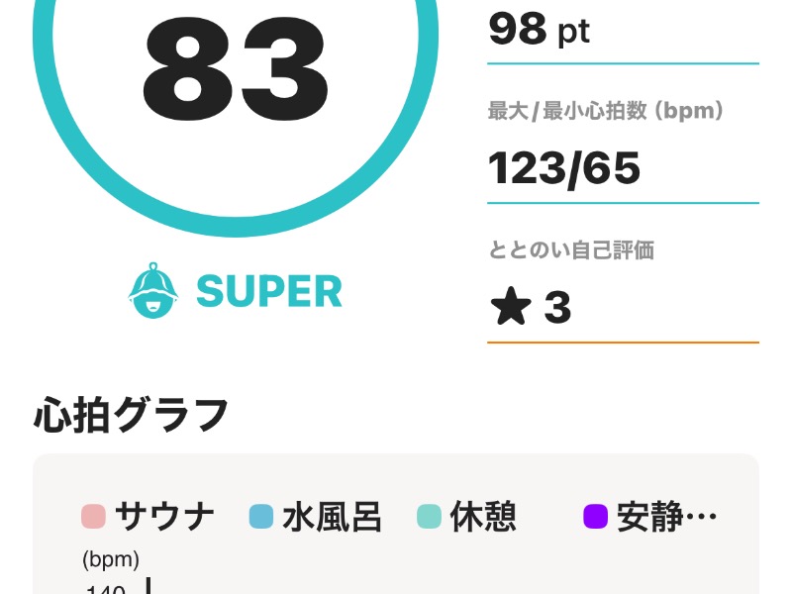
Task: Click the sauna hat mascot icon
Action: click(153, 290)
